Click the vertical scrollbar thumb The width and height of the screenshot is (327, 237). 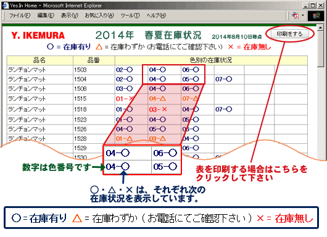(x=320, y=49)
